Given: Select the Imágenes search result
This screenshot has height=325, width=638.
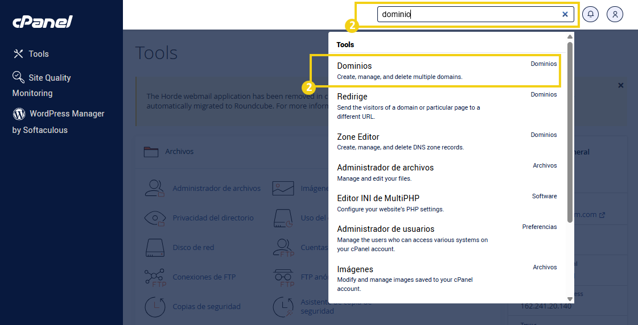Looking at the screenshot, I should point(447,278).
